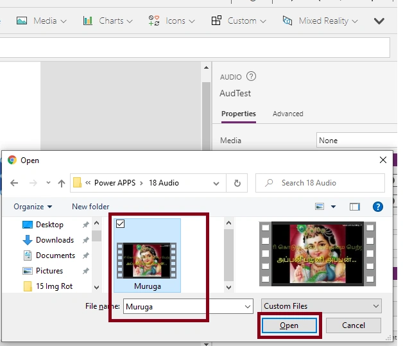Click file list scroll down arrow
The height and width of the screenshot is (346, 403).
(228, 288)
